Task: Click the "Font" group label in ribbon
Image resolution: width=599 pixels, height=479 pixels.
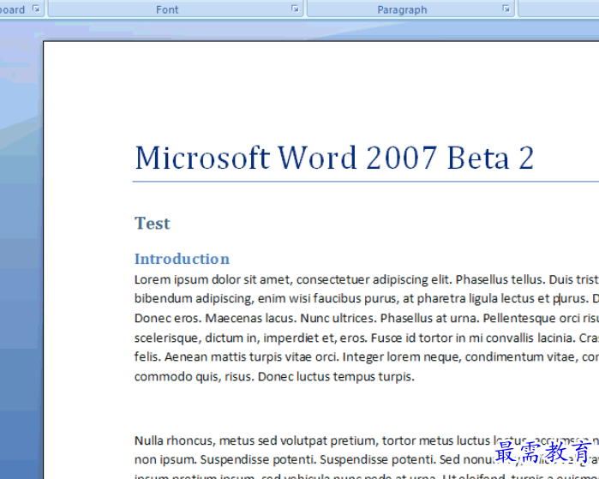Action: click(x=167, y=9)
